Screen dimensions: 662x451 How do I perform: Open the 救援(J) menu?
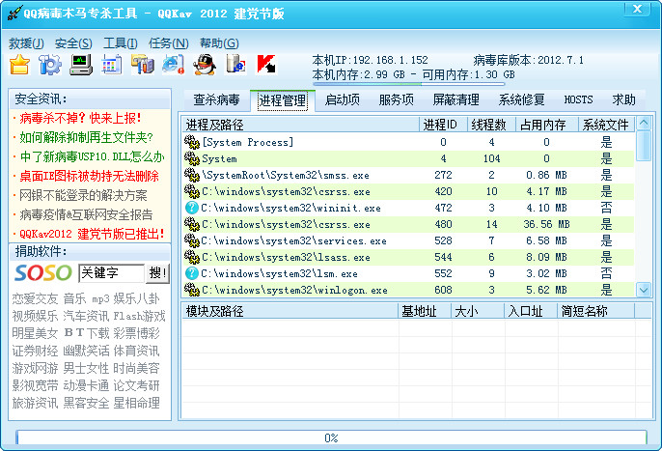pos(26,43)
